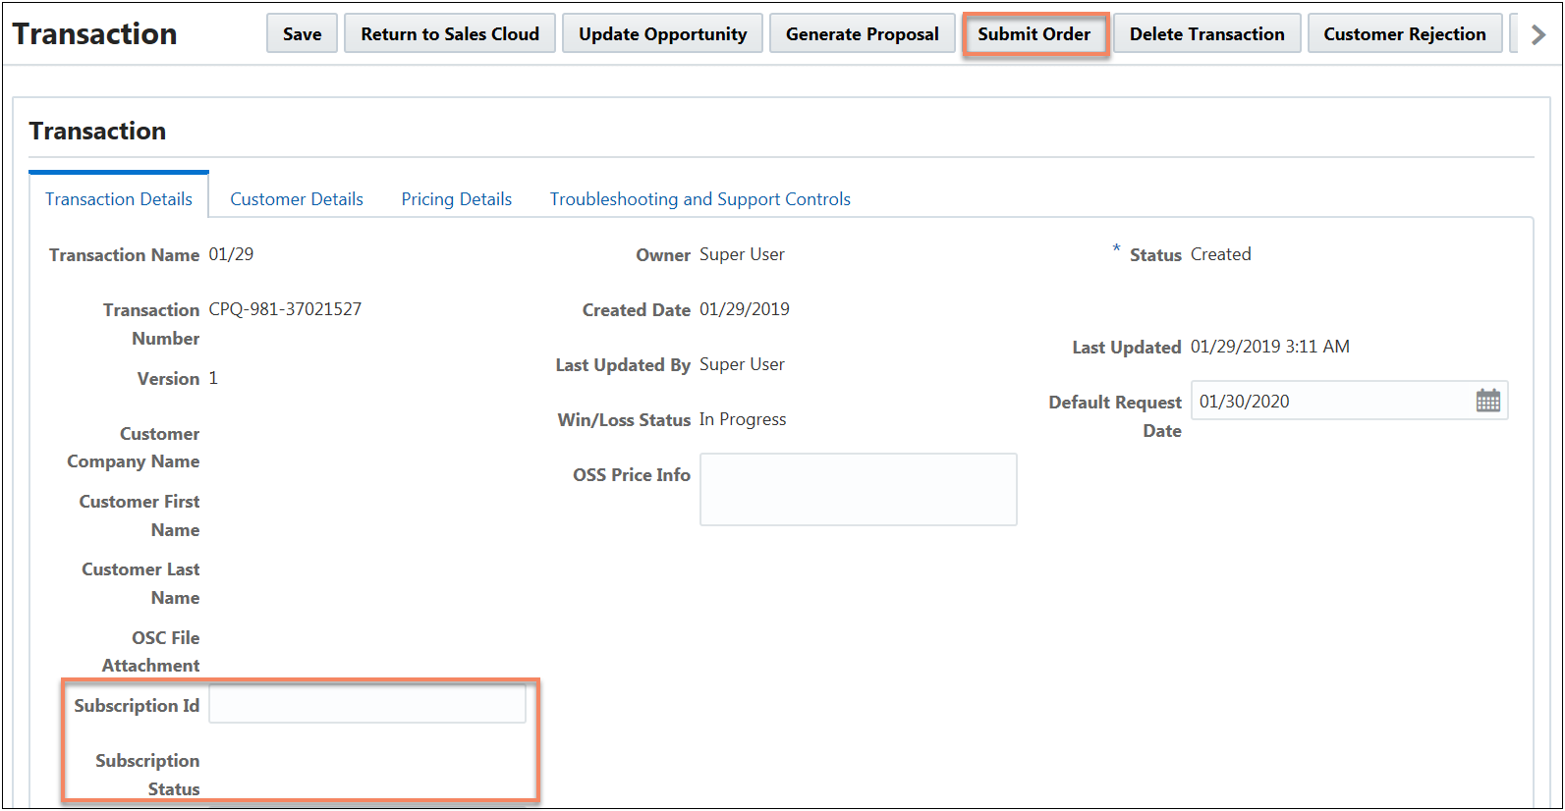Screen dimensions: 1565x811
Task: Click into the OSS Price Info box
Action: pyautogui.click(x=858, y=489)
